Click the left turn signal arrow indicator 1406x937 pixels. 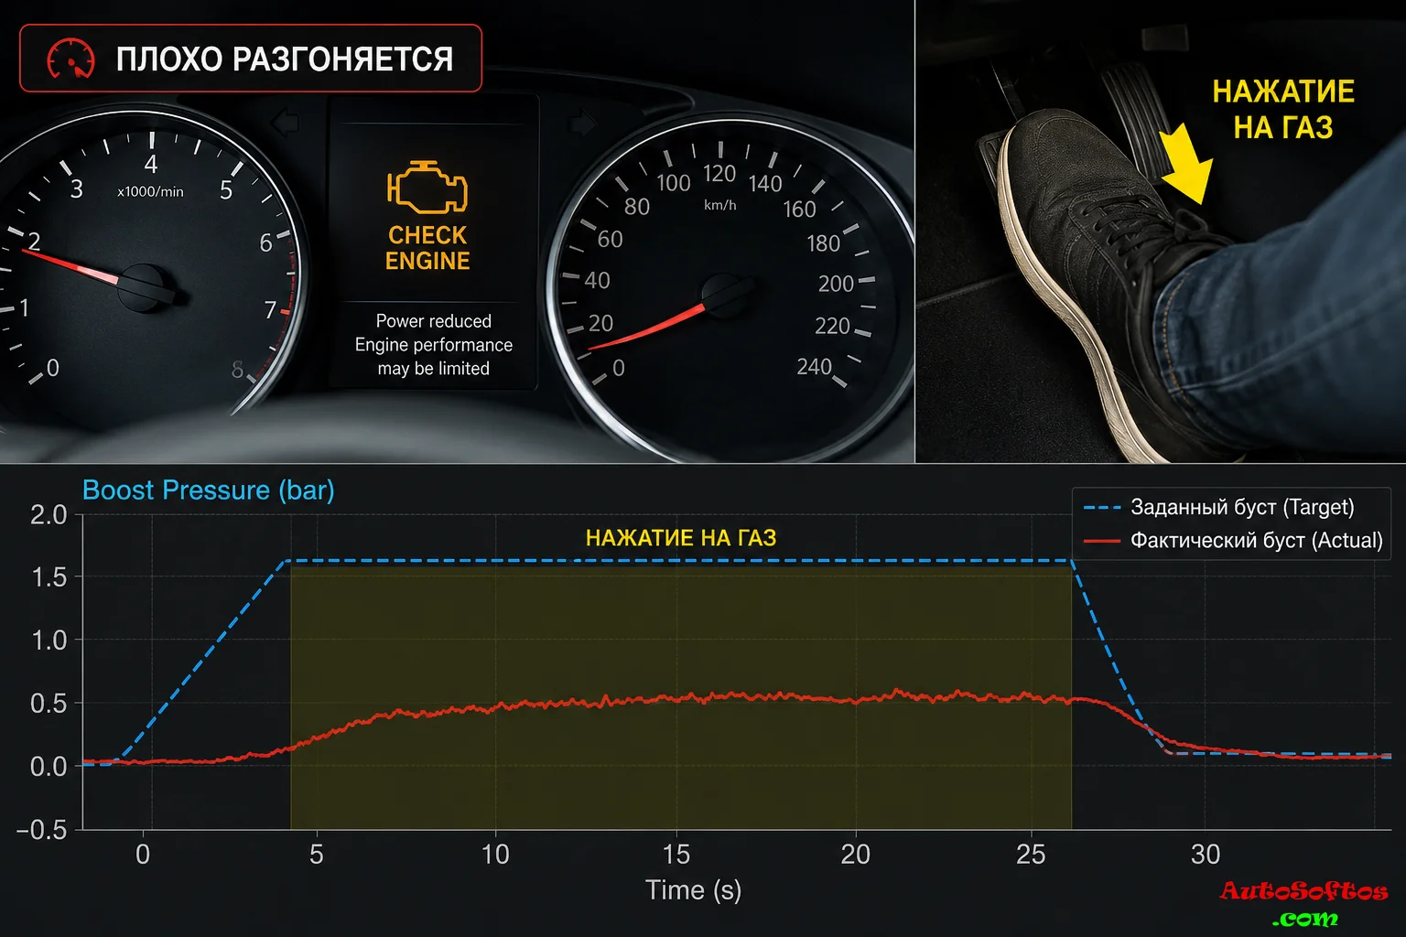pyautogui.click(x=286, y=121)
